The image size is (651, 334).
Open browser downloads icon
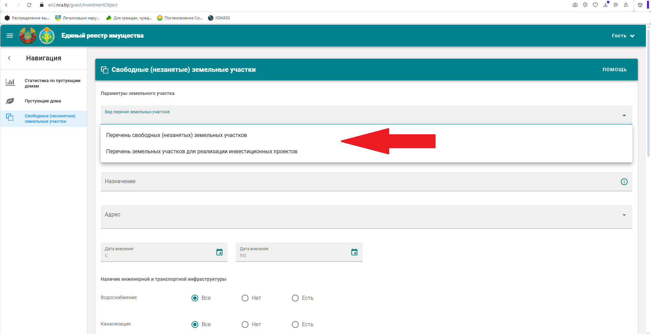click(606, 5)
